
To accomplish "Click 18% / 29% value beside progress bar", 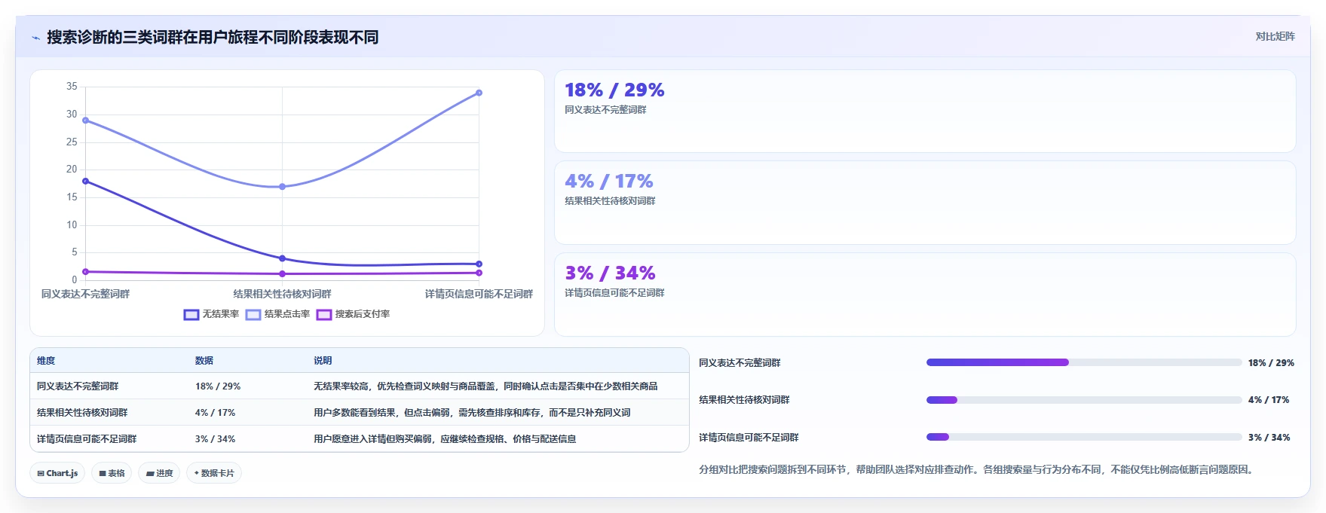I will [x=1271, y=363].
